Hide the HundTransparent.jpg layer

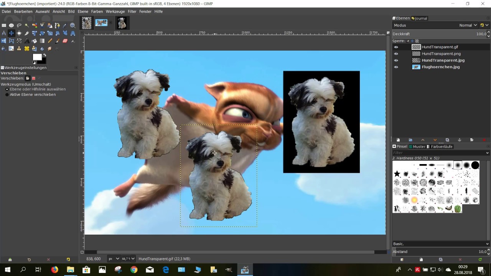coord(396,60)
